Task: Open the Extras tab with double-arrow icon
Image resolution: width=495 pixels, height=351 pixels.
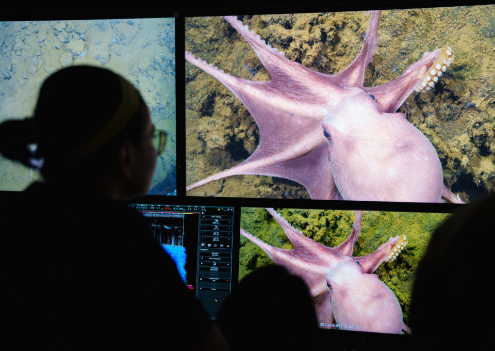Action: pyautogui.click(x=227, y=245)
